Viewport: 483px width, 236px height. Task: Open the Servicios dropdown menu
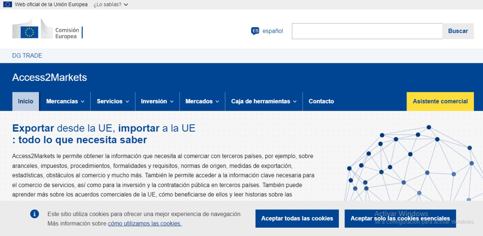click(x=112, y=101)
